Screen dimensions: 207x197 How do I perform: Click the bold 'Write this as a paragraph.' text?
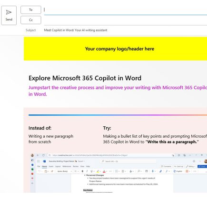click(x=172, y=142)
